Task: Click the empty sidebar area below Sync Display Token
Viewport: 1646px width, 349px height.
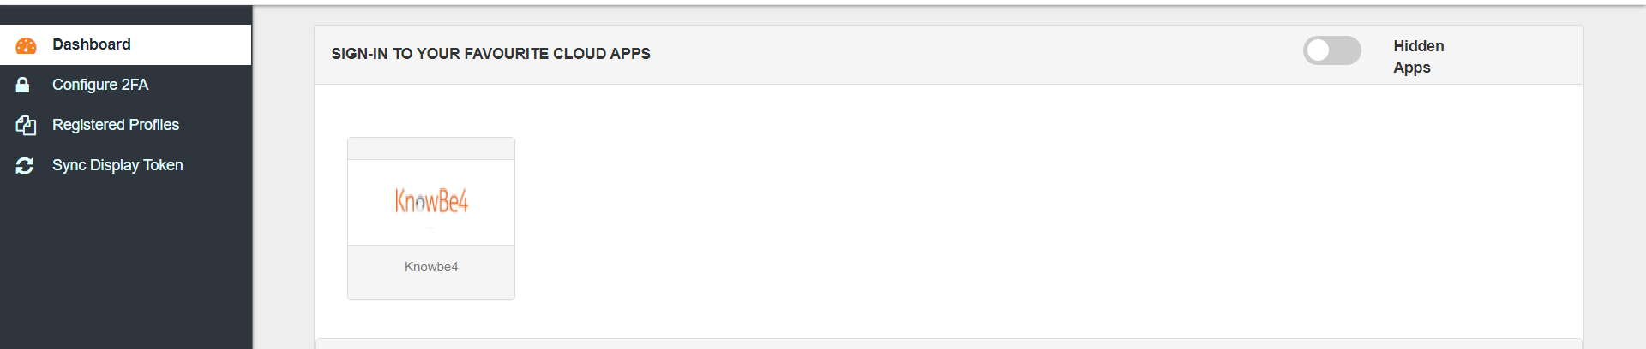Action: 126,265
